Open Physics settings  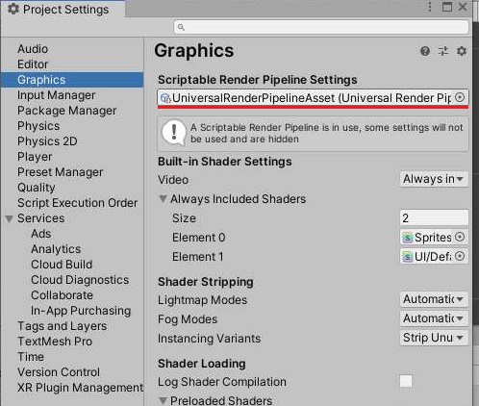coord(38,126)
